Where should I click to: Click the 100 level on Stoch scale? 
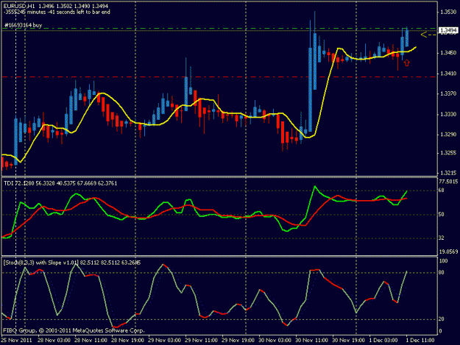tap(443, 261)
